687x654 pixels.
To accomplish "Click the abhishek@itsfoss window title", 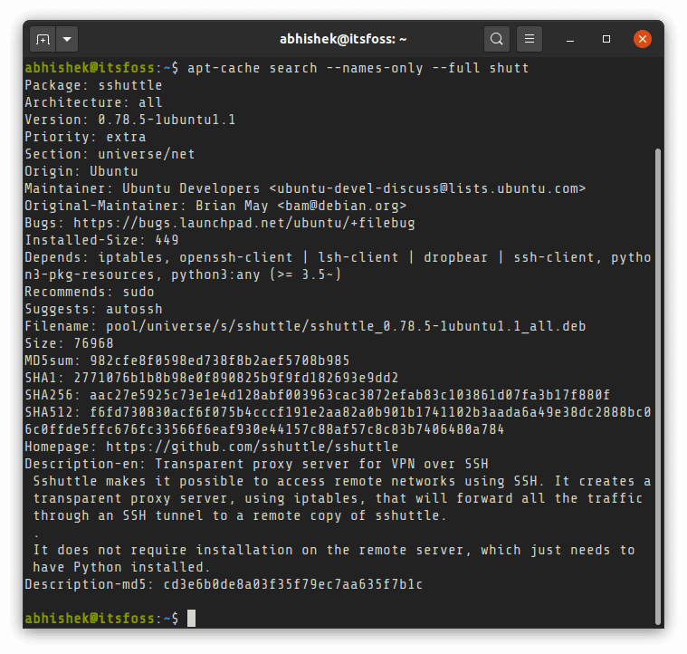I will coord(343,40).
